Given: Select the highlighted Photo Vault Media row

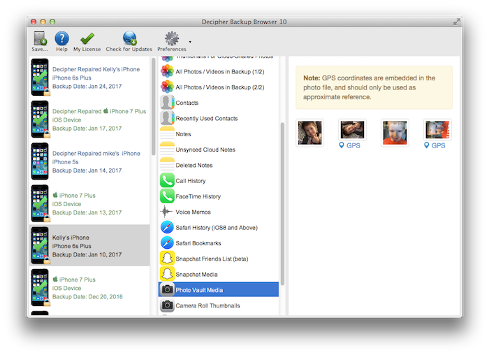Looking at the screenshot, I should coord(219,289).
